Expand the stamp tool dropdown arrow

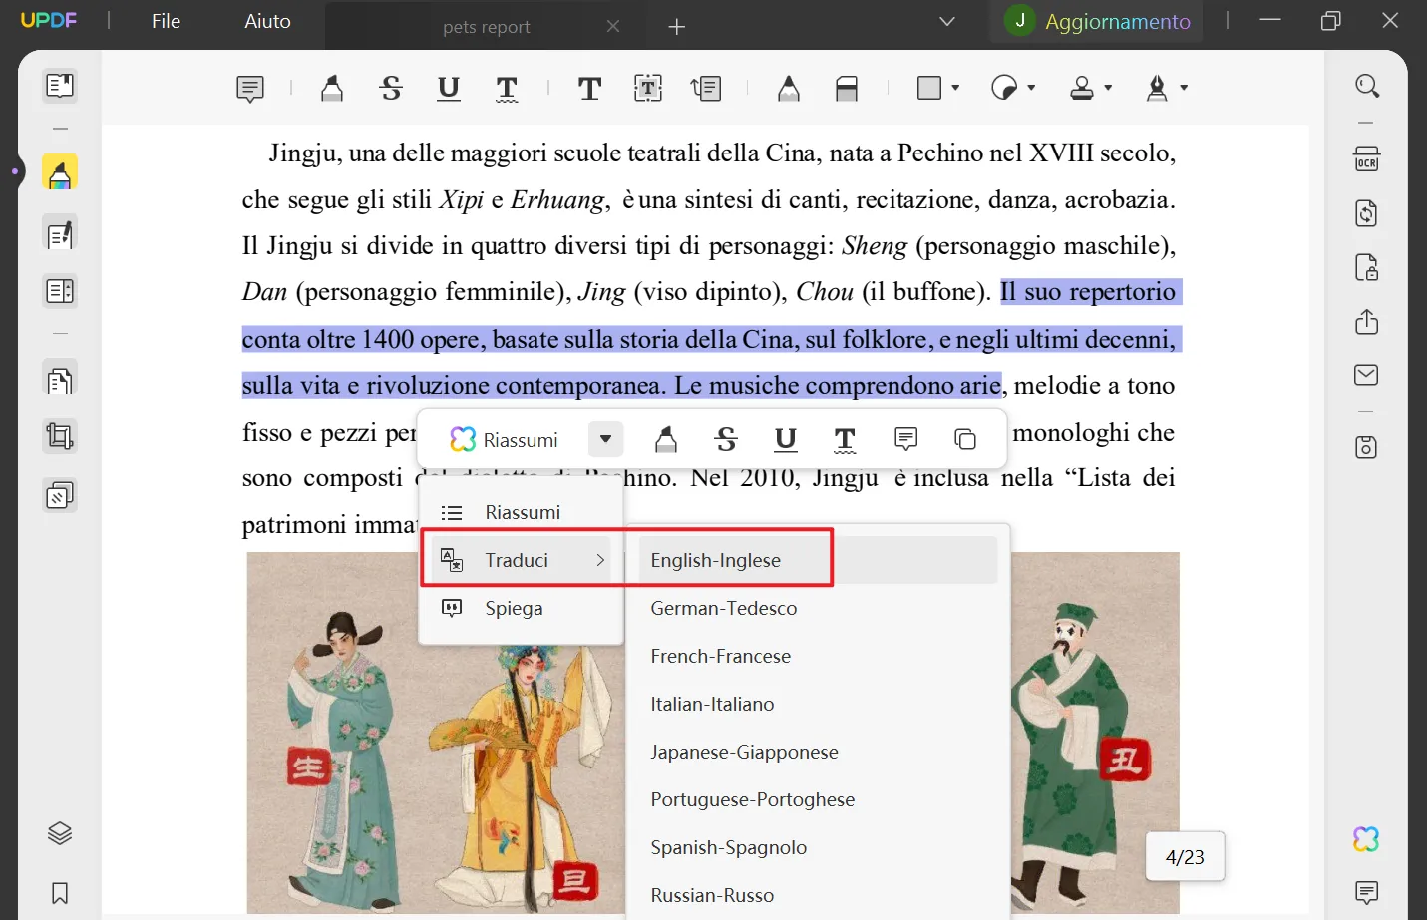click(x=1108, y=88)
